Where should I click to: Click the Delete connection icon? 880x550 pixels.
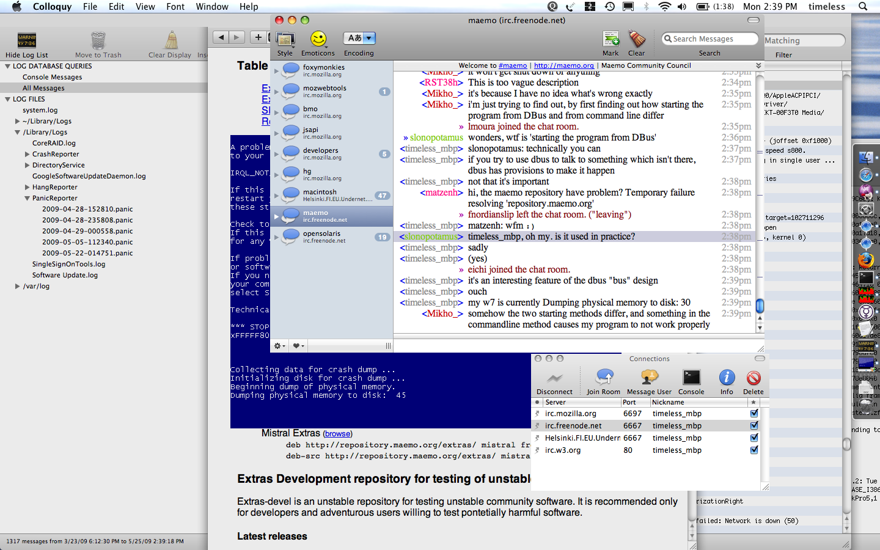[x=754, y=378]
